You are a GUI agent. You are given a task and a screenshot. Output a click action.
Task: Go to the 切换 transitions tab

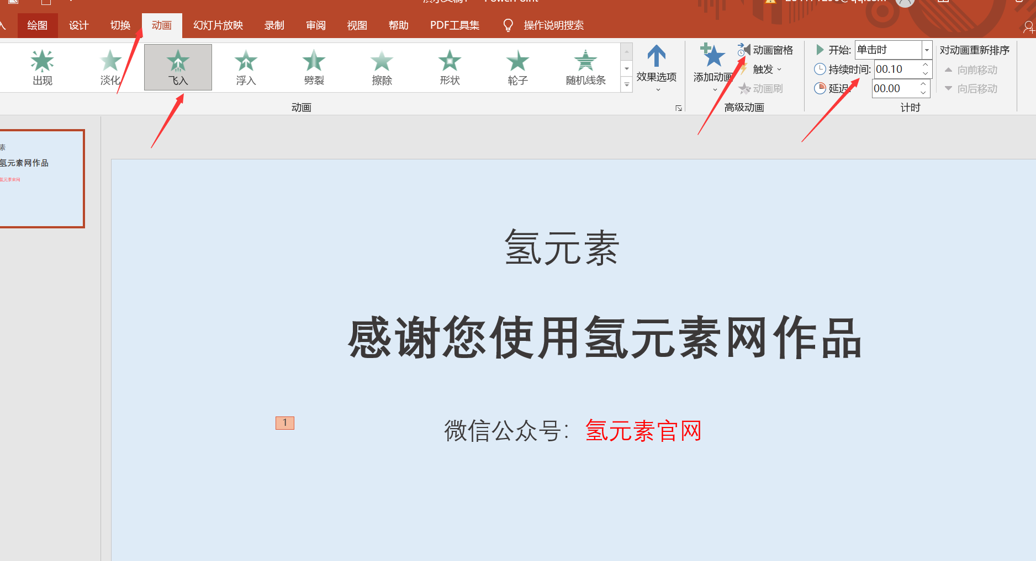[x=120, y=25]
